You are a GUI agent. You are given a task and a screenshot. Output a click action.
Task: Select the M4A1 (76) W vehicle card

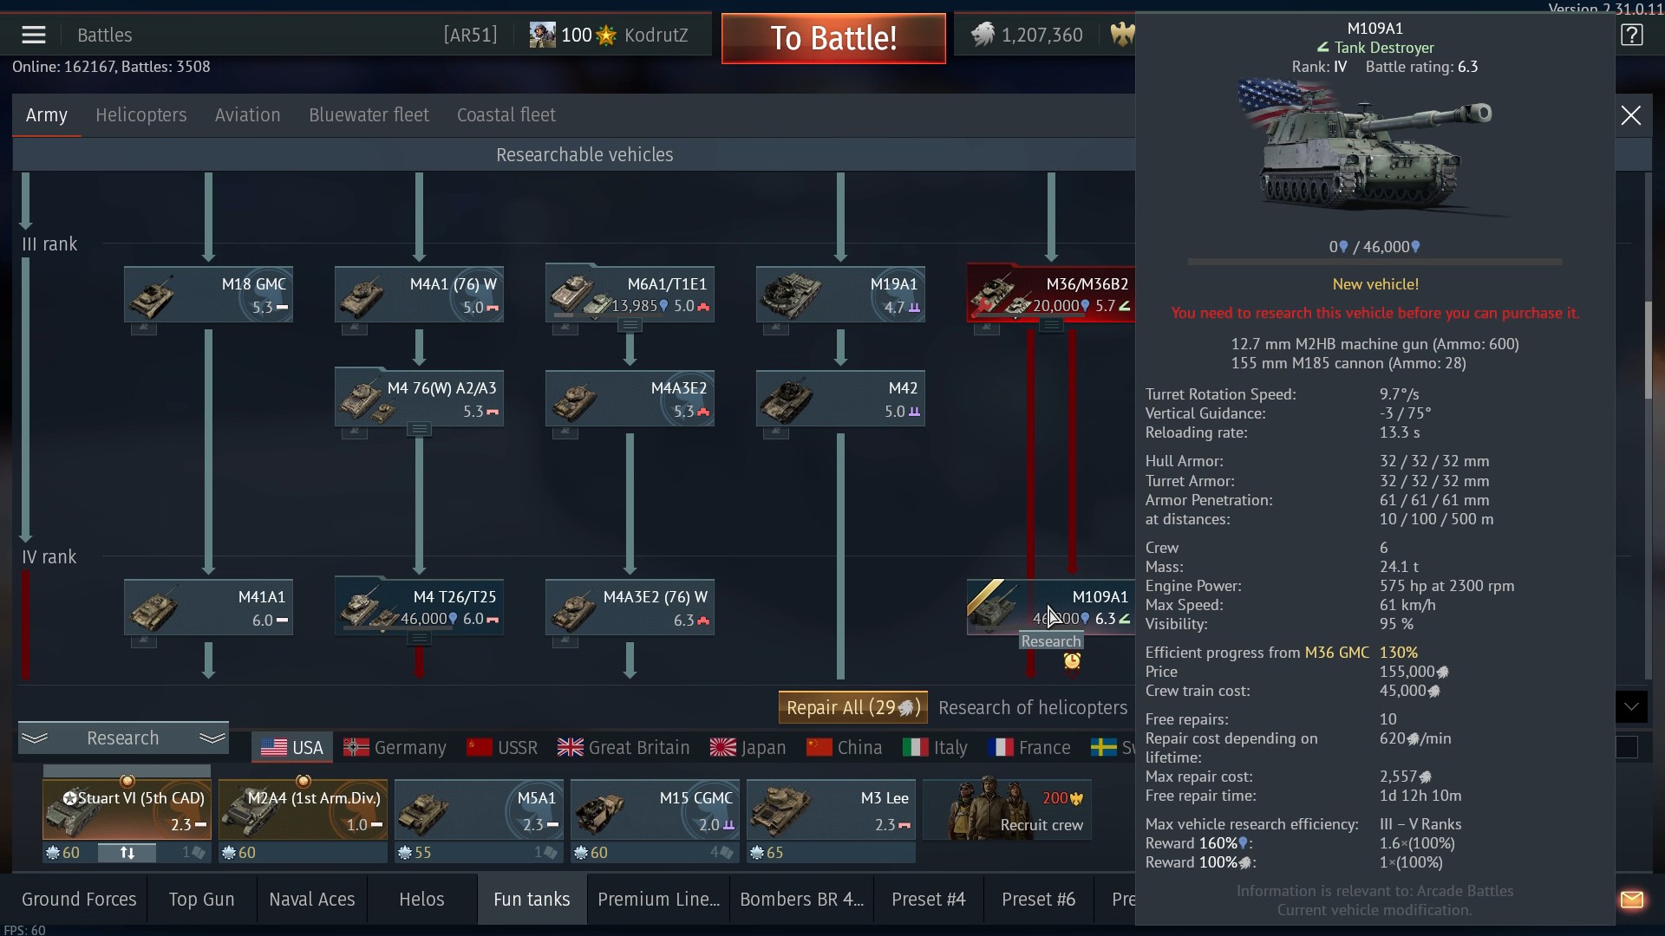[x=419, y=295]
